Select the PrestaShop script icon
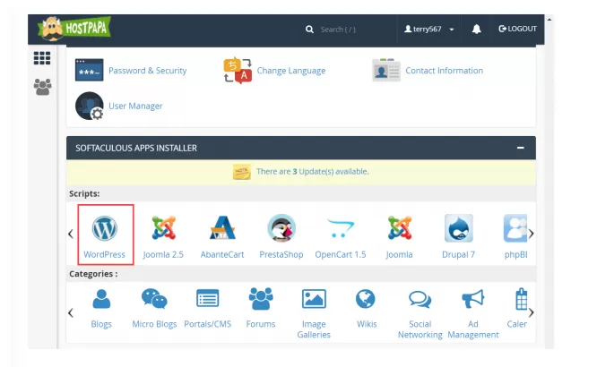 [281, 227]
